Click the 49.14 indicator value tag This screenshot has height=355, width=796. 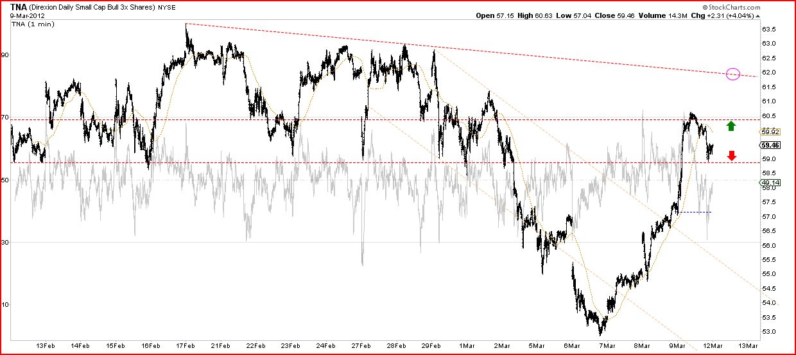point(770,182)
